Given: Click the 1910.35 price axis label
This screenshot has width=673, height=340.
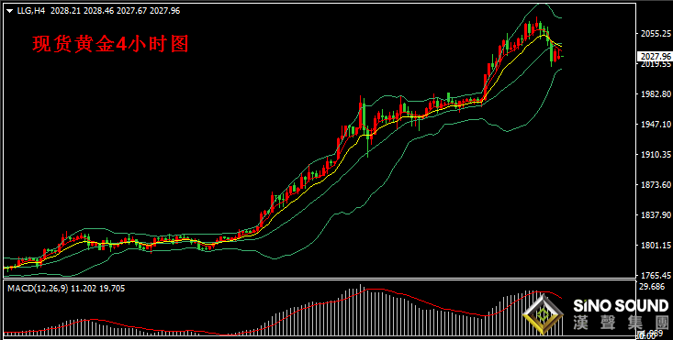Looking at the screenshot, I should [656, 155].
